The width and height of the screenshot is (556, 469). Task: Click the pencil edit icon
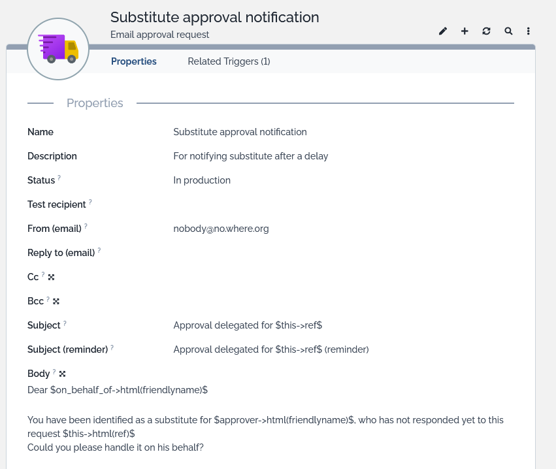pos(443,31)
